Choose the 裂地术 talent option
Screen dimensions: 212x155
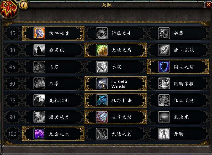(x=178, y=117)
